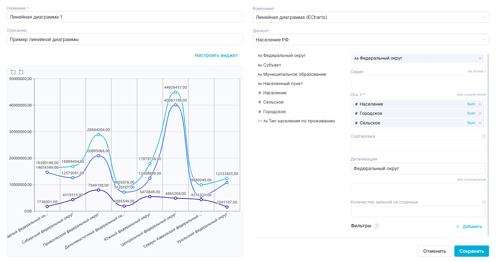Click help icon for Количество записей на странице
496x262 pixels.
tap(484, 202)
